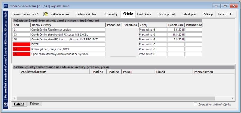Click the Název aktivity column header
Viewport: 241px width, 113px height.
pyautogui.click(x=68, y=25)
